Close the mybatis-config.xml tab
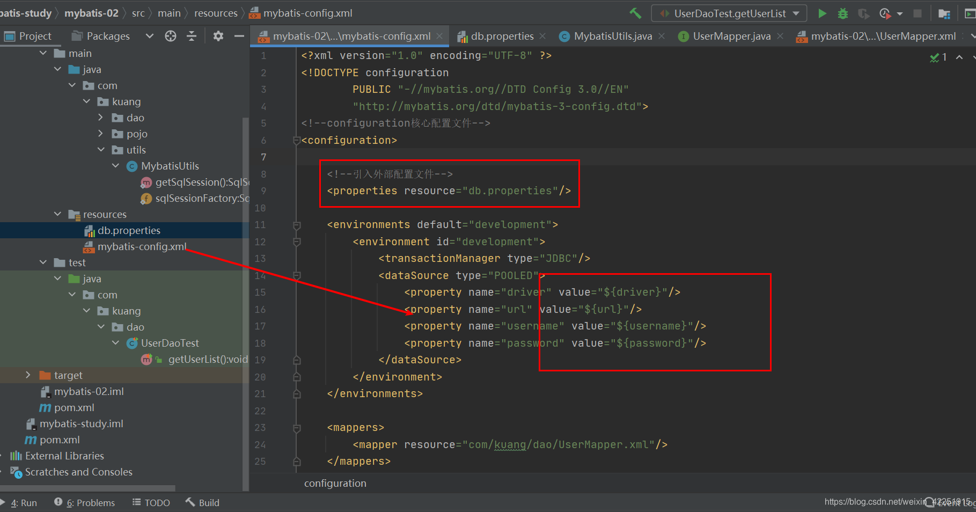Viewport: 976px width, 512px height. [439, 36]
